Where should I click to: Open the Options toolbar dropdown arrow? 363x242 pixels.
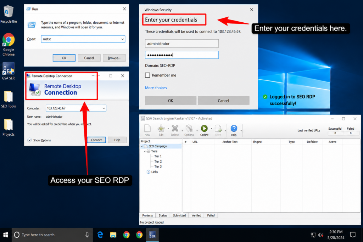point(197,131)
